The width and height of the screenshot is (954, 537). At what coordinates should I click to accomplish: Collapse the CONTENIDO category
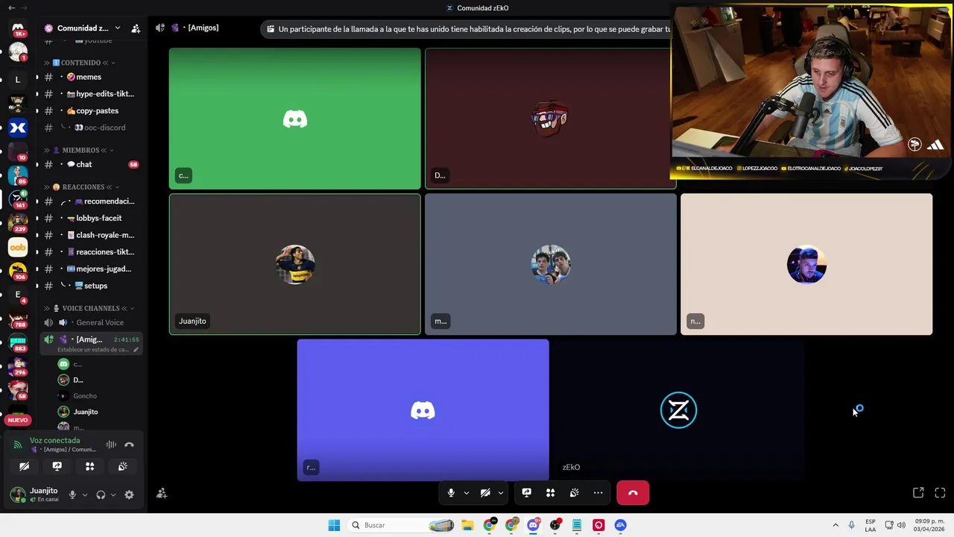[x=81, y=63]
